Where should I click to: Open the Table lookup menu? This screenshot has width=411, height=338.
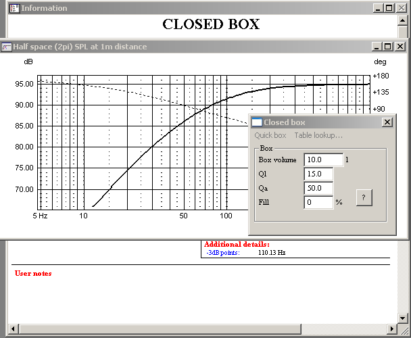tap(318, 135)
